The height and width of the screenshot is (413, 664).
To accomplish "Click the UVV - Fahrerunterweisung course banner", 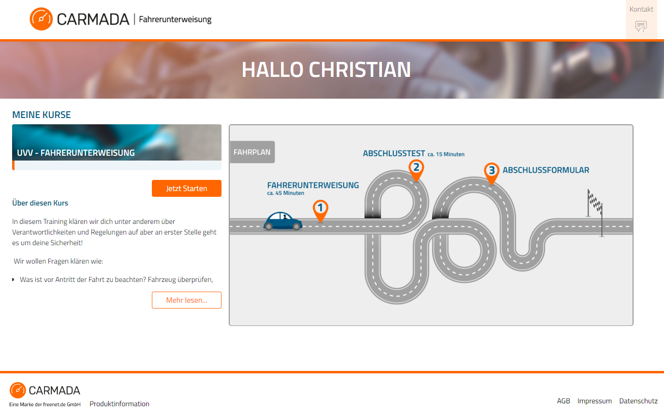I will coord(117,143).
